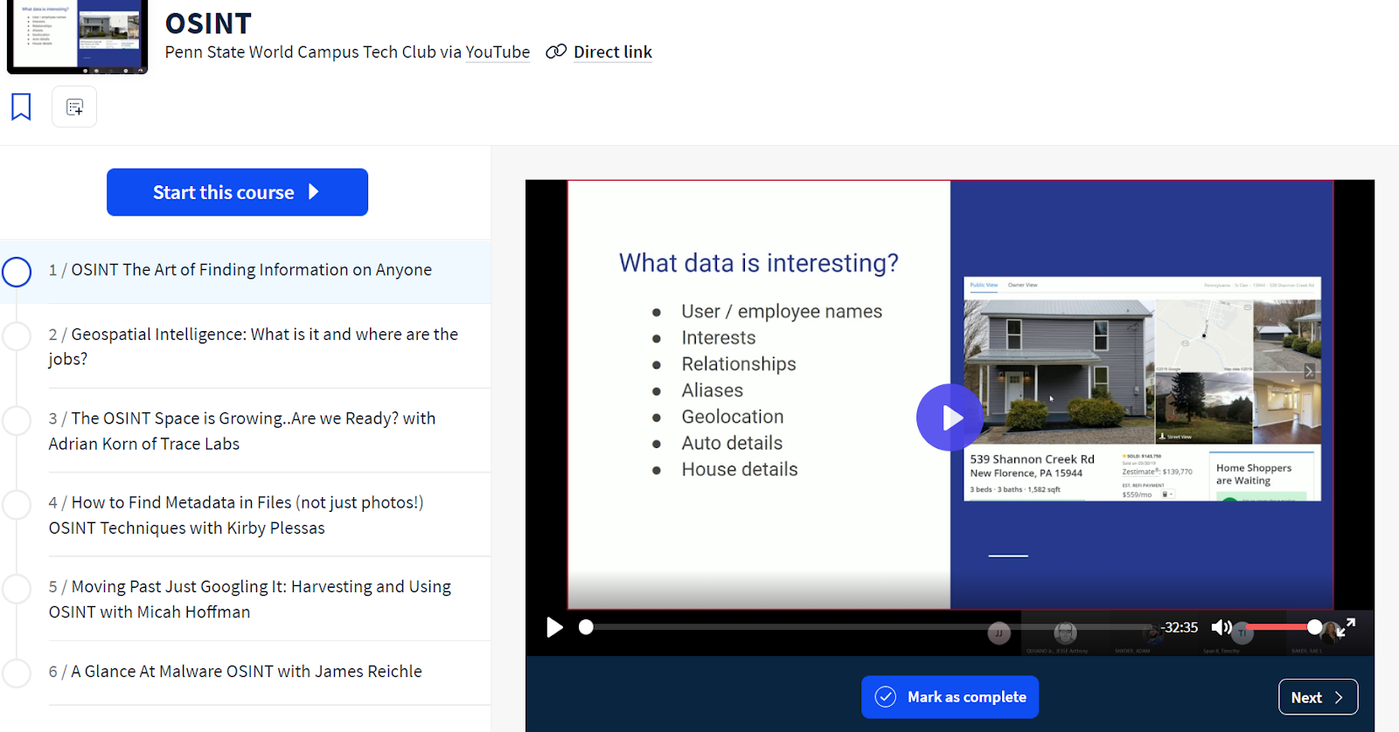Open the add-to-list icon button
Viewport: 1399px width, 732px height.
click(x=74, y=107)
